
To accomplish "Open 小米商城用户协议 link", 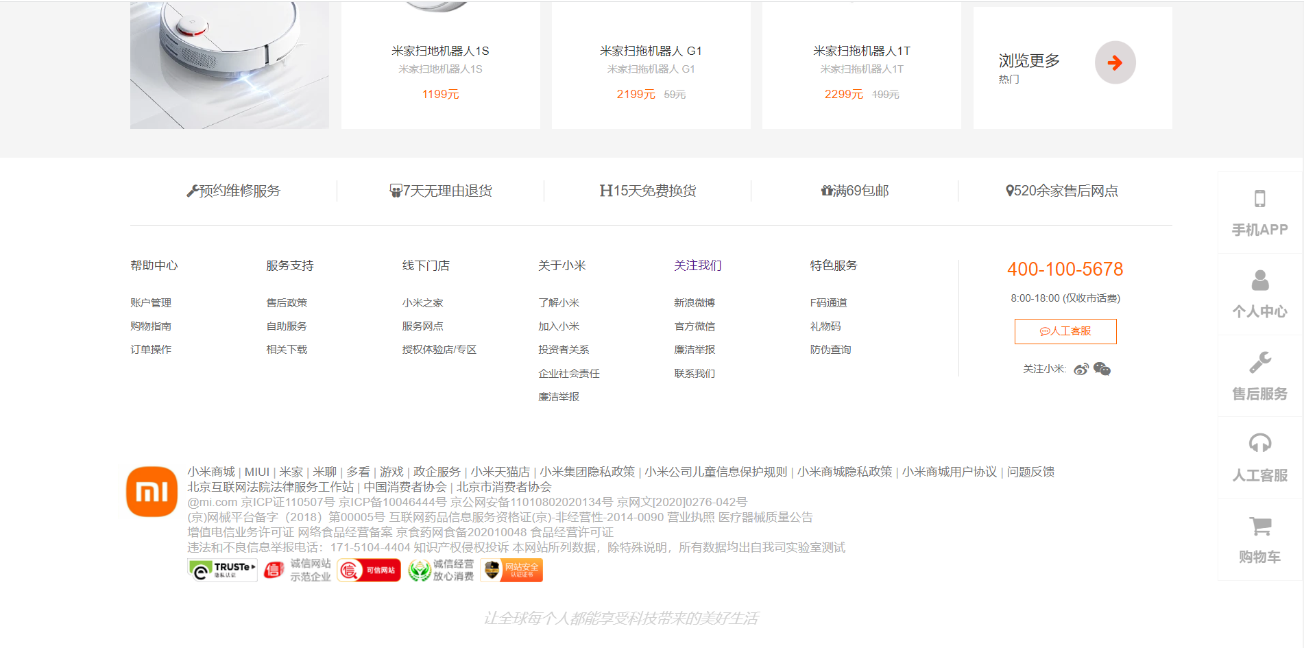I will [950, 472].
